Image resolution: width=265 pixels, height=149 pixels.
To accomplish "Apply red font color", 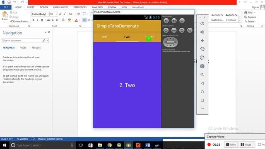I will coord(76,20).
